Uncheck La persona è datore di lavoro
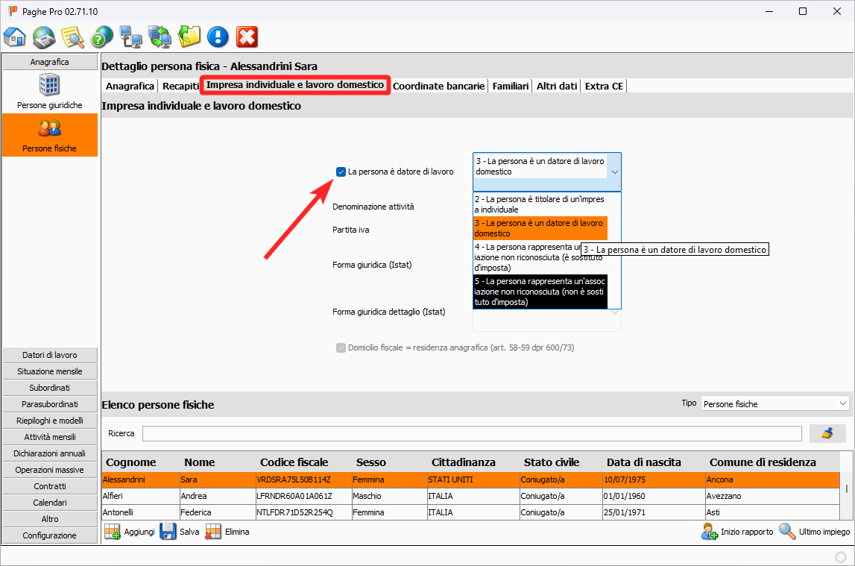 coord(341,172)
